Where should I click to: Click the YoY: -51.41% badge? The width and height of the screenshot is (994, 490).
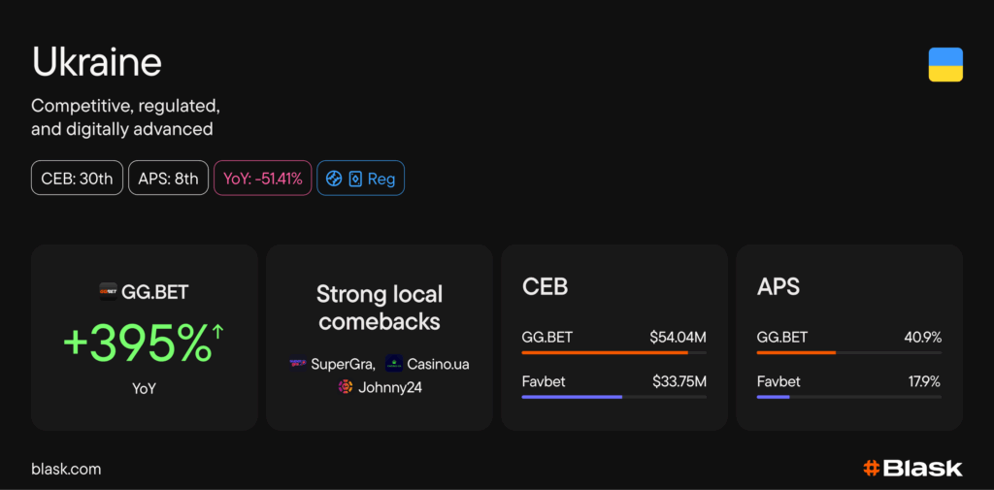262,179
